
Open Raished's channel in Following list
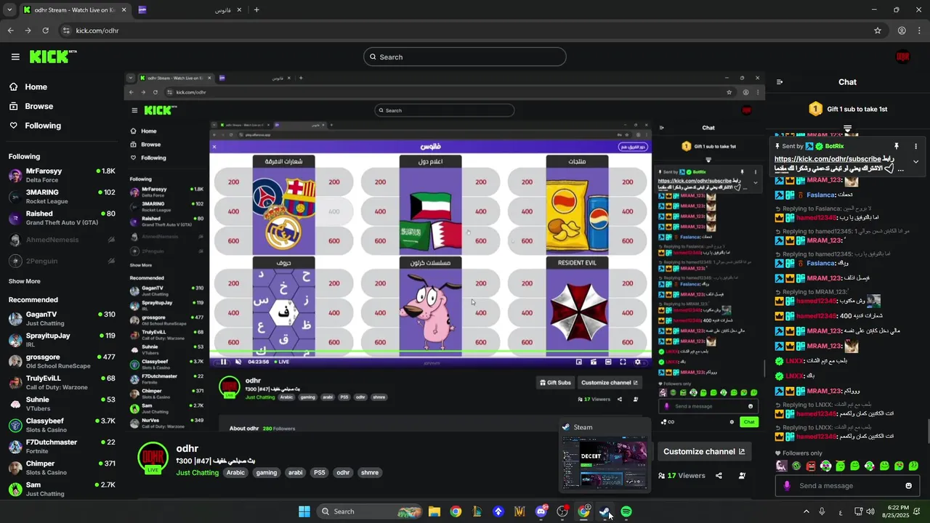62,218
